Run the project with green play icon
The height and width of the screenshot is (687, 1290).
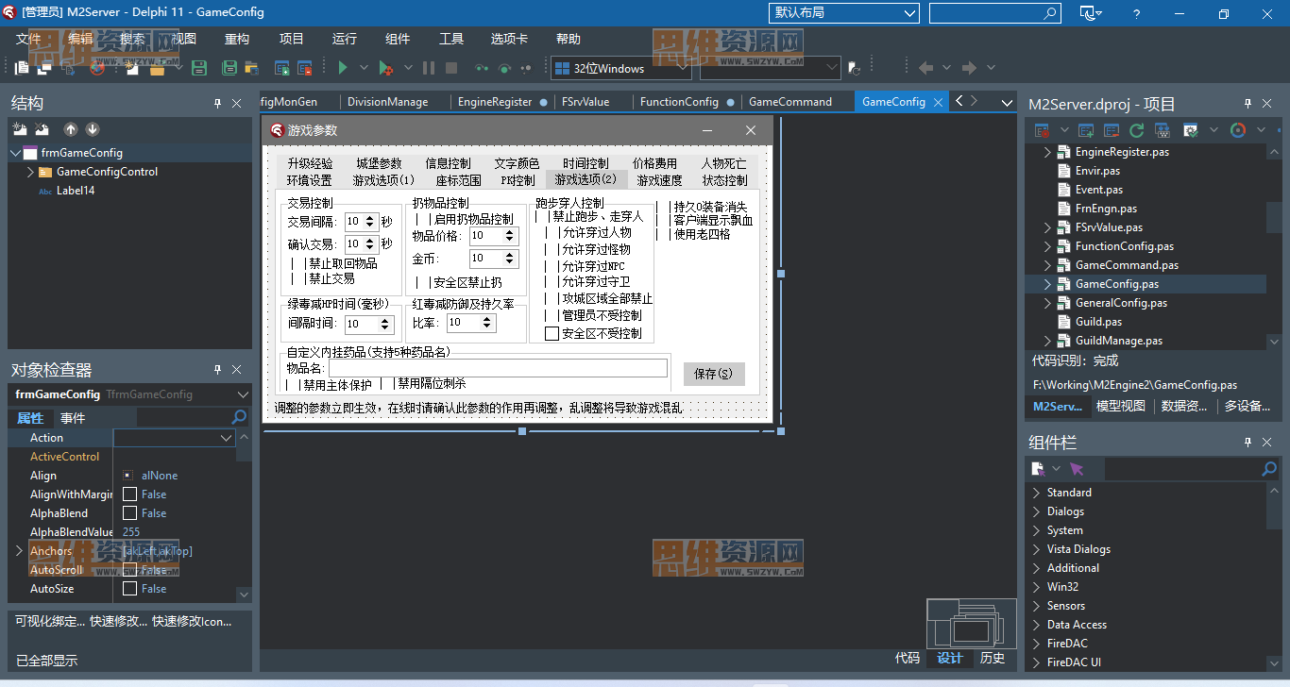(x=344, y=68)
